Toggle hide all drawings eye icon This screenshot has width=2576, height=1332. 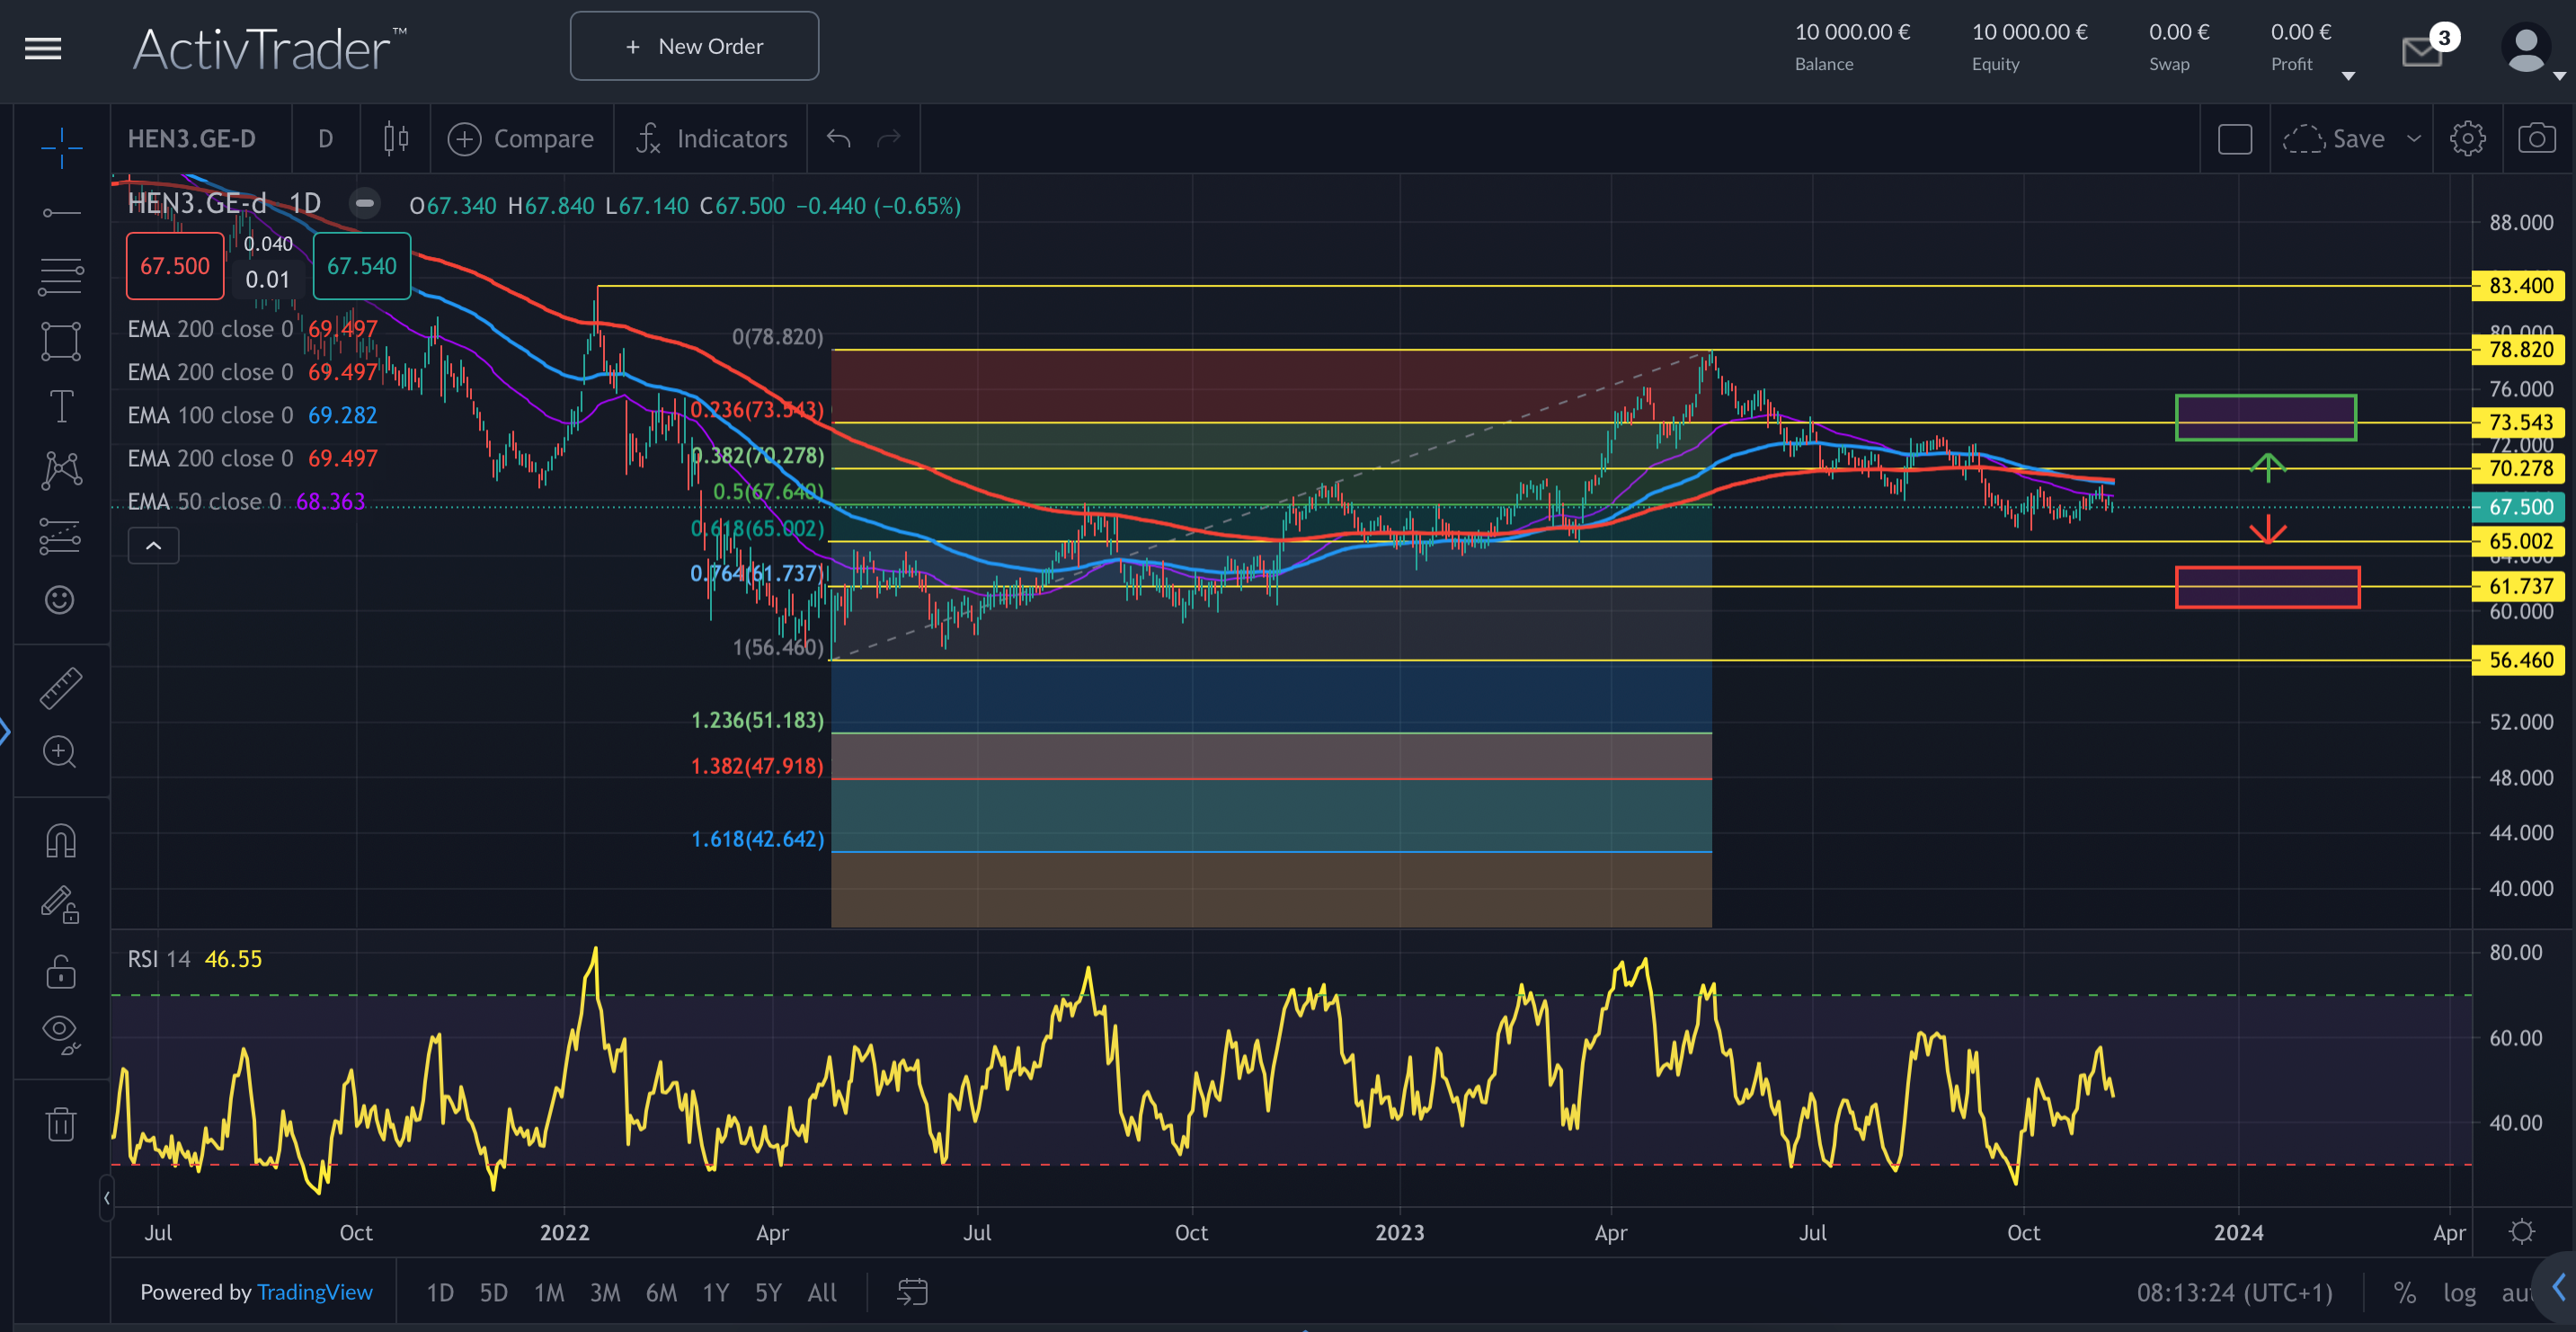(x=61, y=1033)
